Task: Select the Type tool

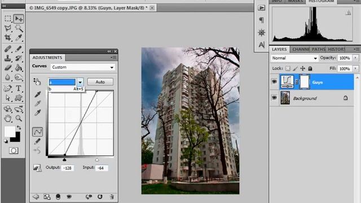Action: [19, 89]
